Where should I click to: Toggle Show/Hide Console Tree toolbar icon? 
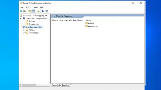pos(33,11)
